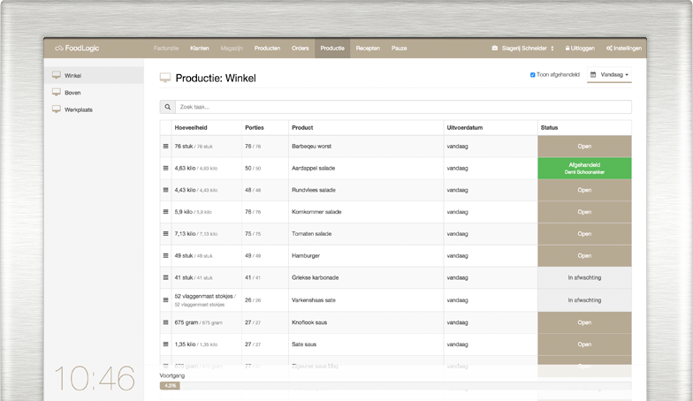Open the Klanten menu
This screenshot has height=401, width=693.
(200, 48)
